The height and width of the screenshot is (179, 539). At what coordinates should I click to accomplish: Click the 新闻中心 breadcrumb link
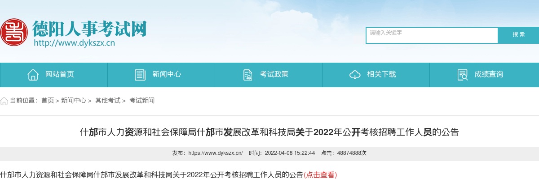[74, 101]
